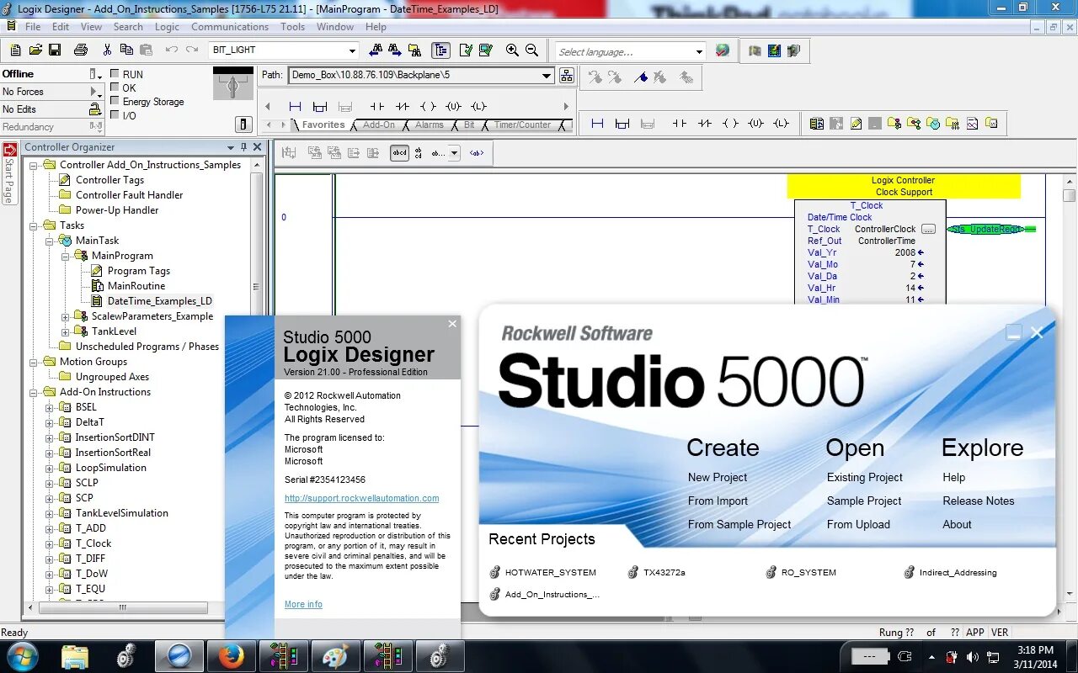Click the lock icon beside No Edits
Image resolution: width=1078 pixels, height=673 pixels.
[x=95, y=109]
